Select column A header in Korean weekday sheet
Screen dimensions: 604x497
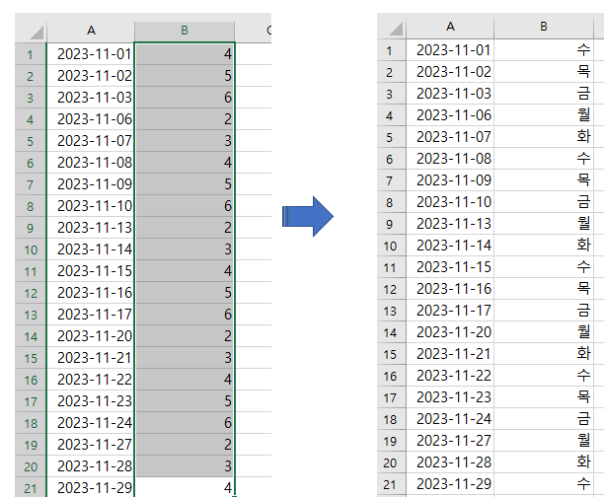click(x=450, y=28)
